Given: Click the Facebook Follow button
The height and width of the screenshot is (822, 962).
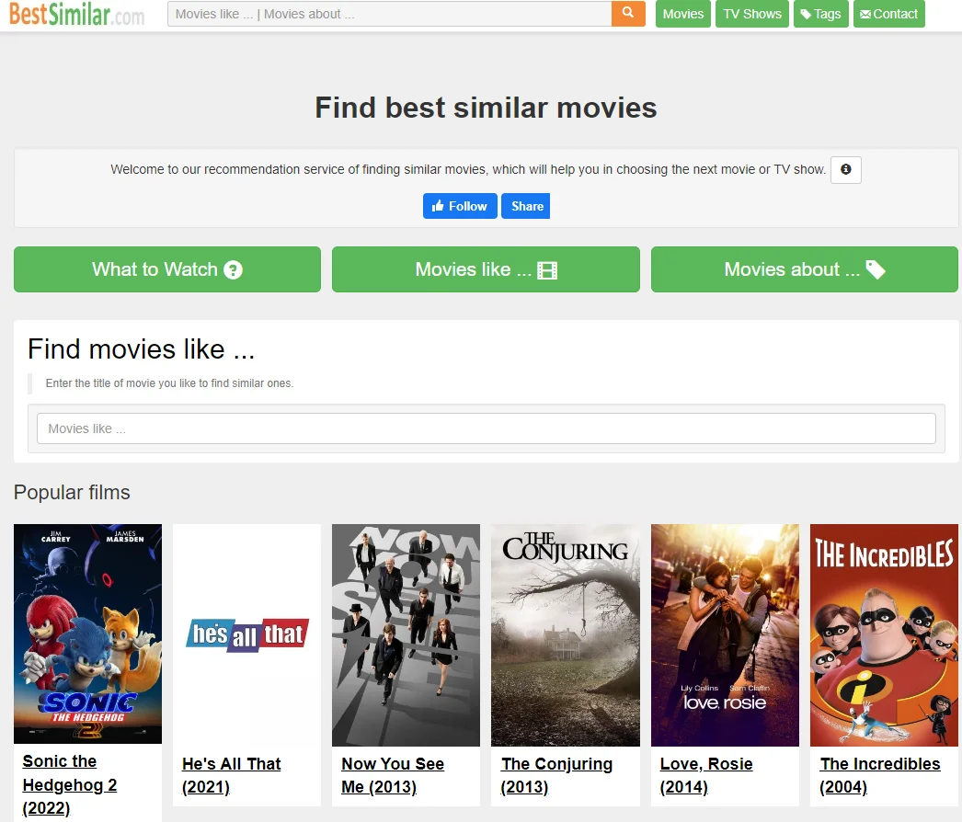Looking at the screenshot, I should point(460,206).
